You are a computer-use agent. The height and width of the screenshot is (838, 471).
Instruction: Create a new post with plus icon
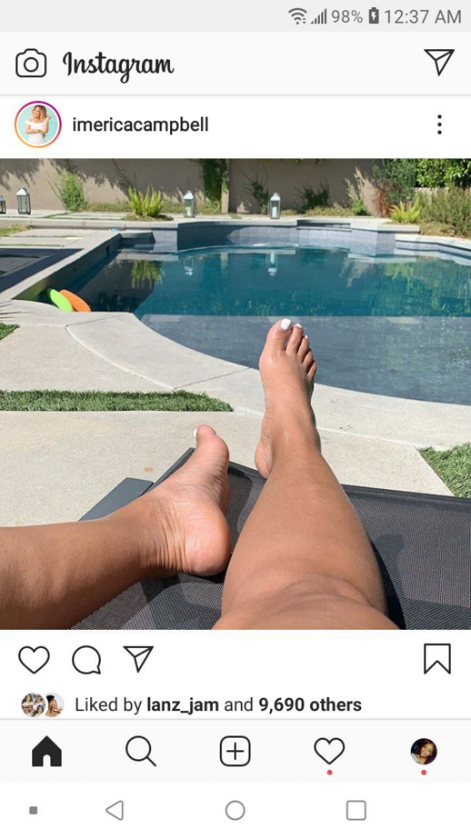(235, 751)
